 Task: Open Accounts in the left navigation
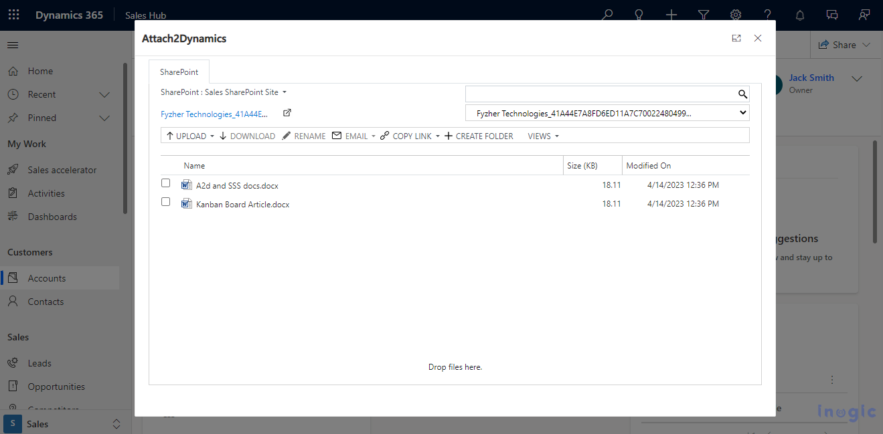point(47,278)
